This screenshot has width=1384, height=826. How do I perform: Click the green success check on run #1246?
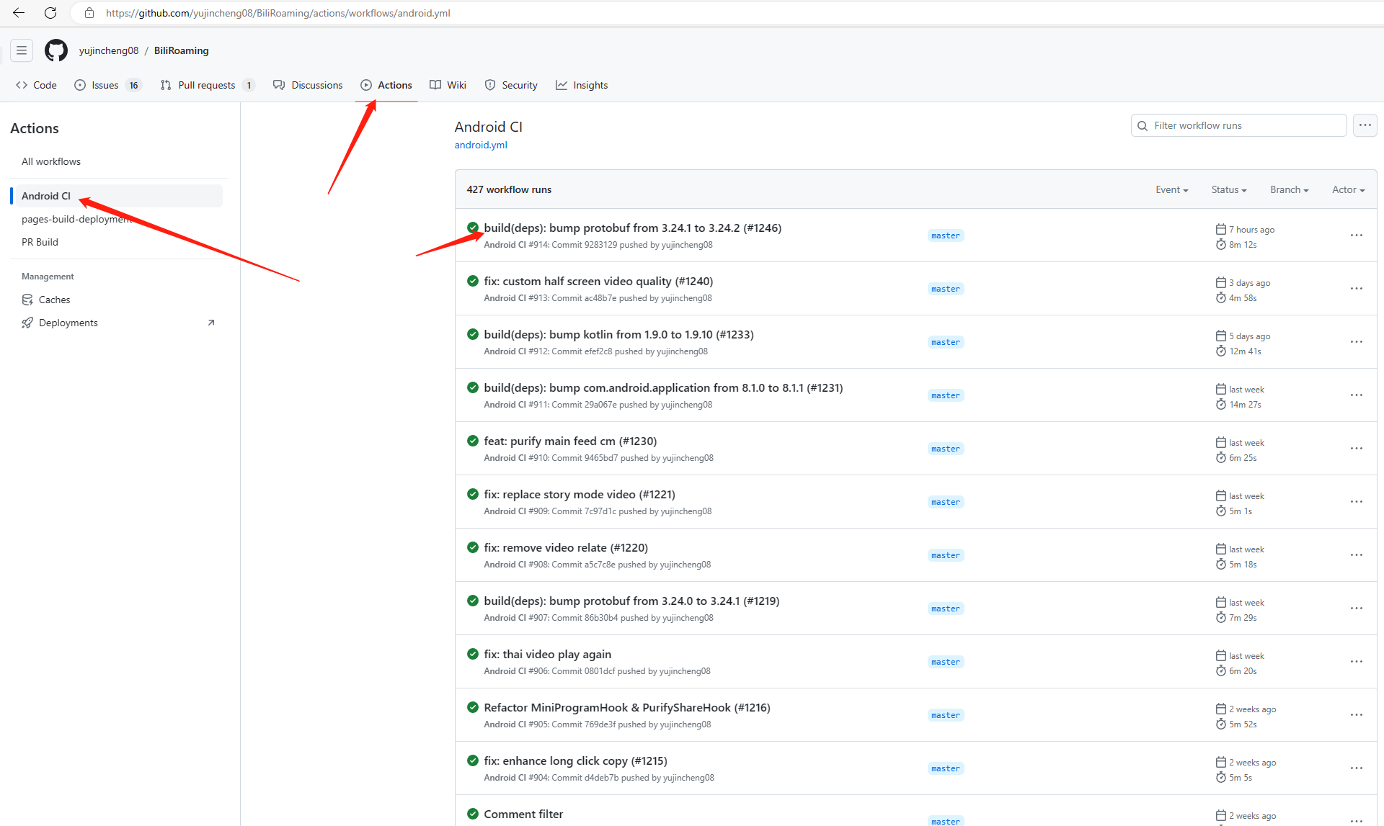[473, 228]
